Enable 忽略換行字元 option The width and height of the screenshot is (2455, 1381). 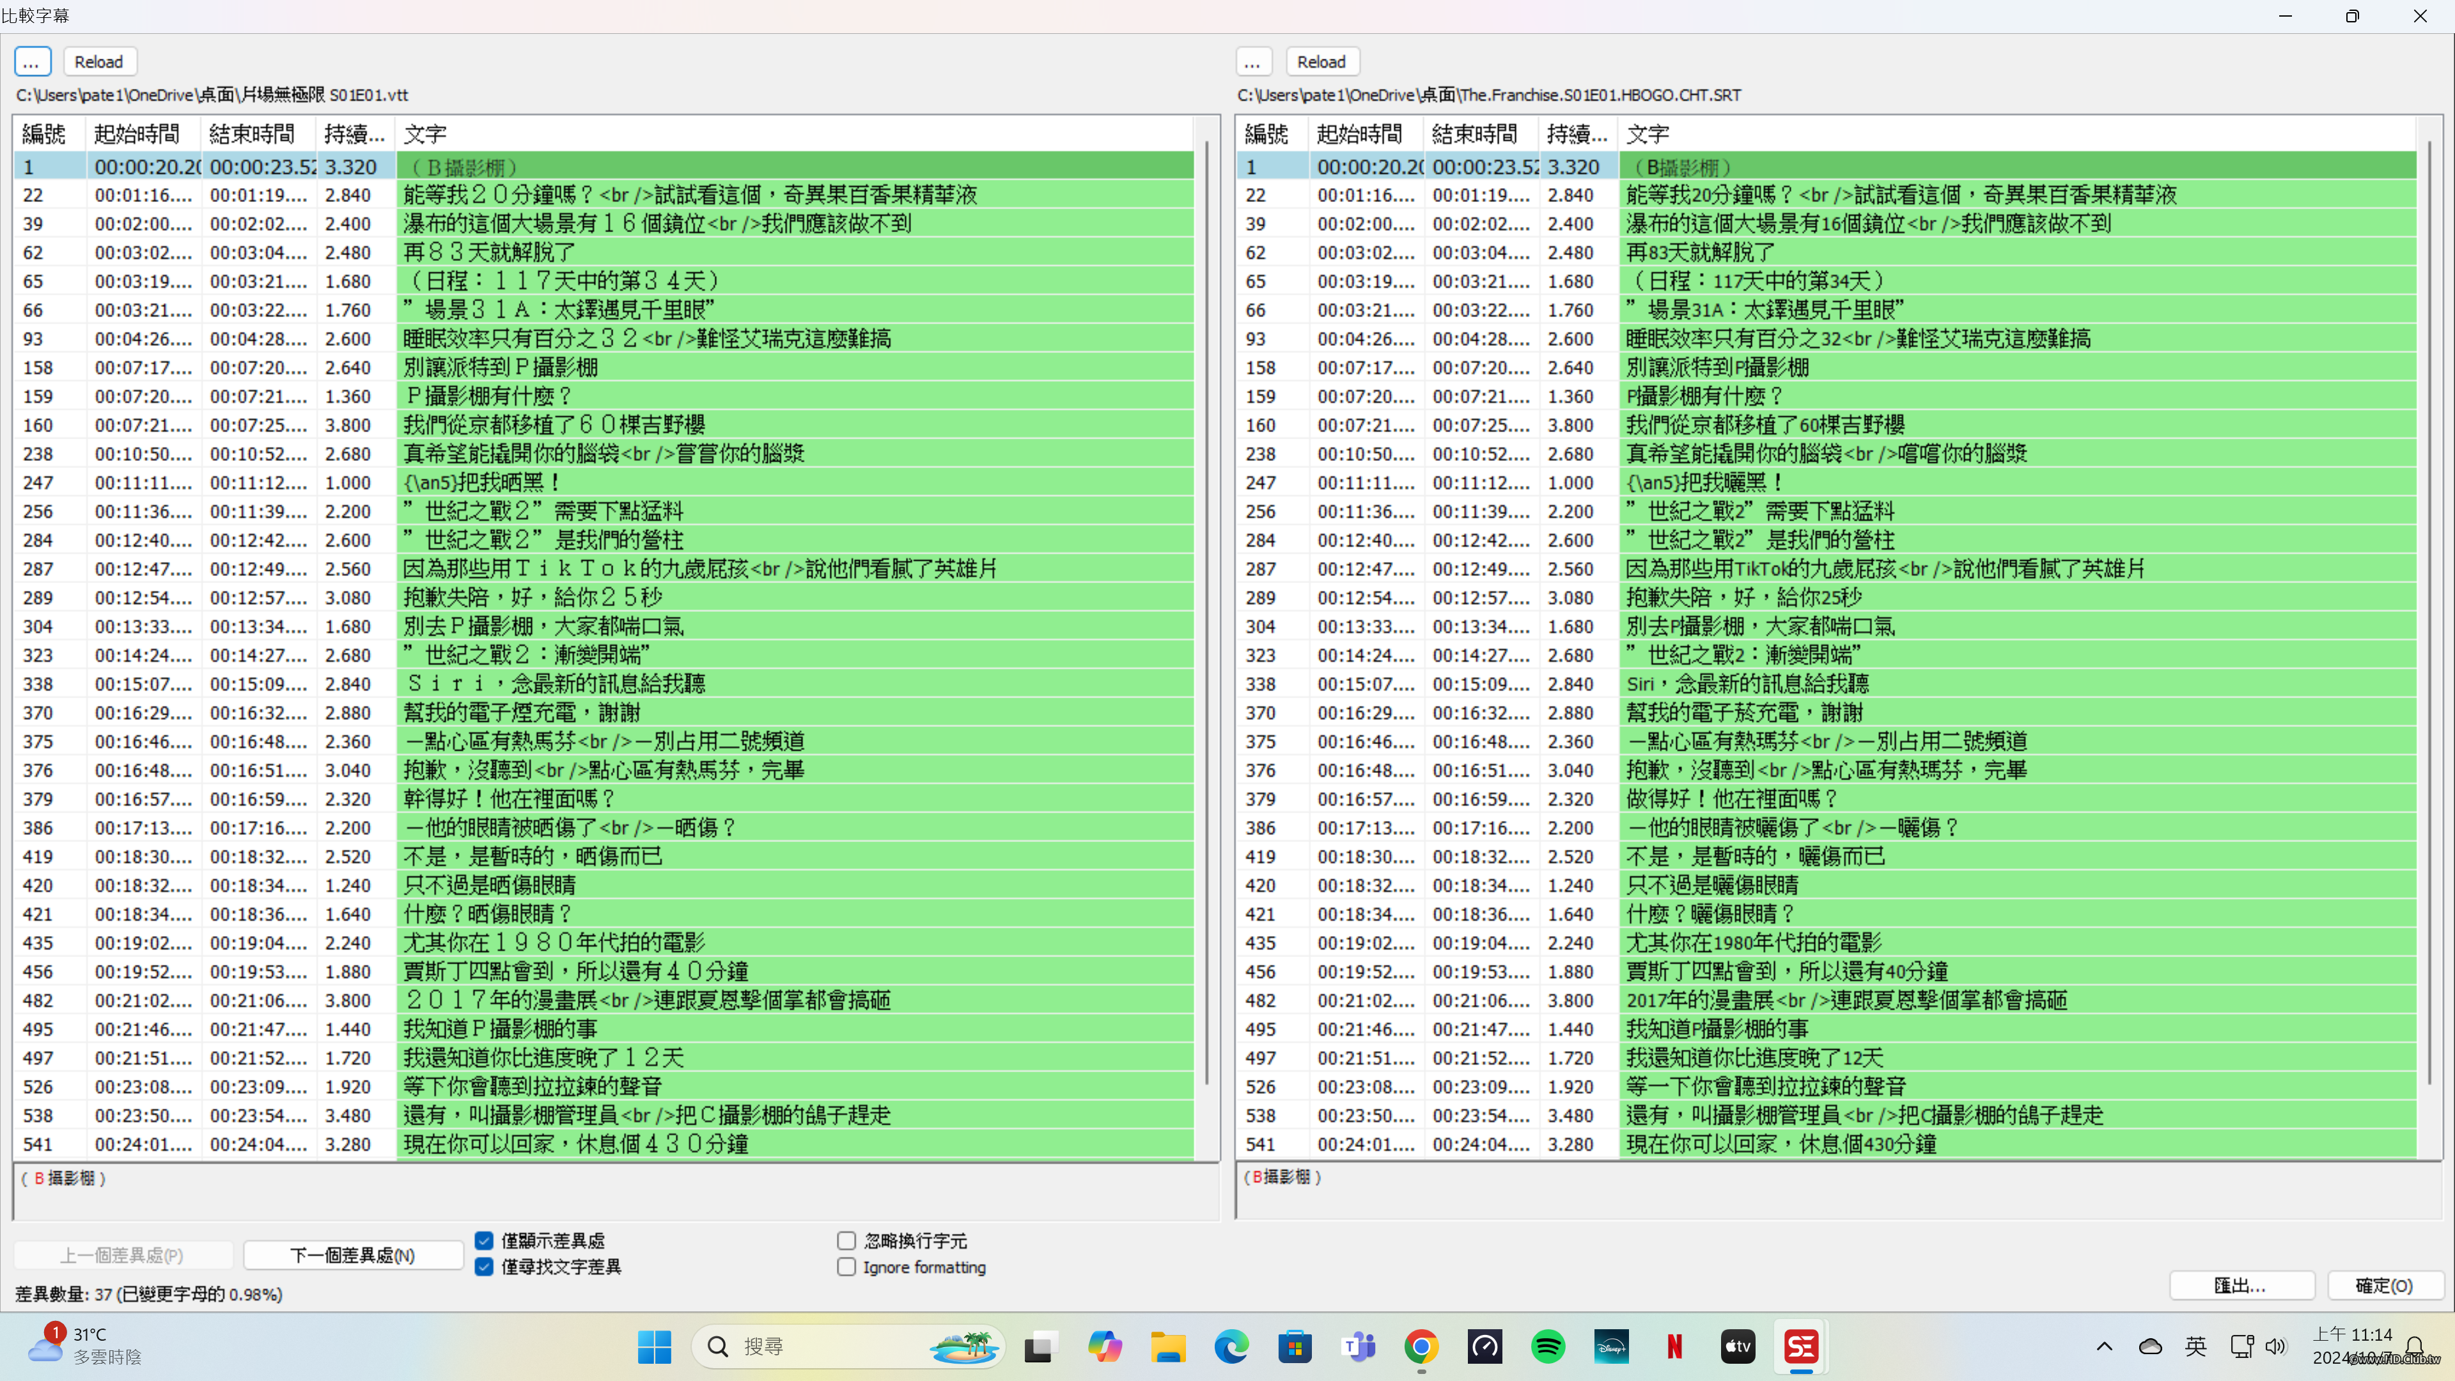(x=846, y=1240)
